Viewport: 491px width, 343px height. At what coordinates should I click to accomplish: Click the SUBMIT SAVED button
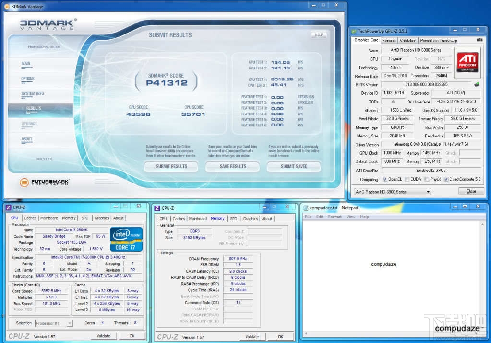(294, 166)
